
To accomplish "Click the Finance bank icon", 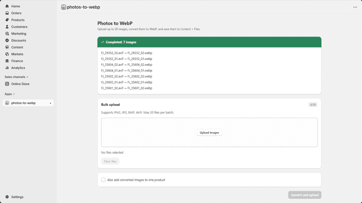I will [x=7, y=61].
